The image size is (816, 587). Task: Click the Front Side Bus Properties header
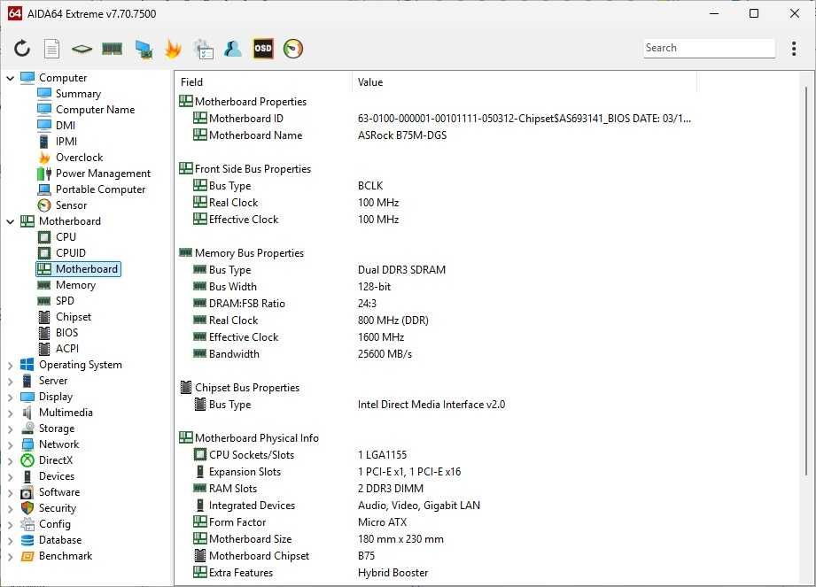point(253,169)
